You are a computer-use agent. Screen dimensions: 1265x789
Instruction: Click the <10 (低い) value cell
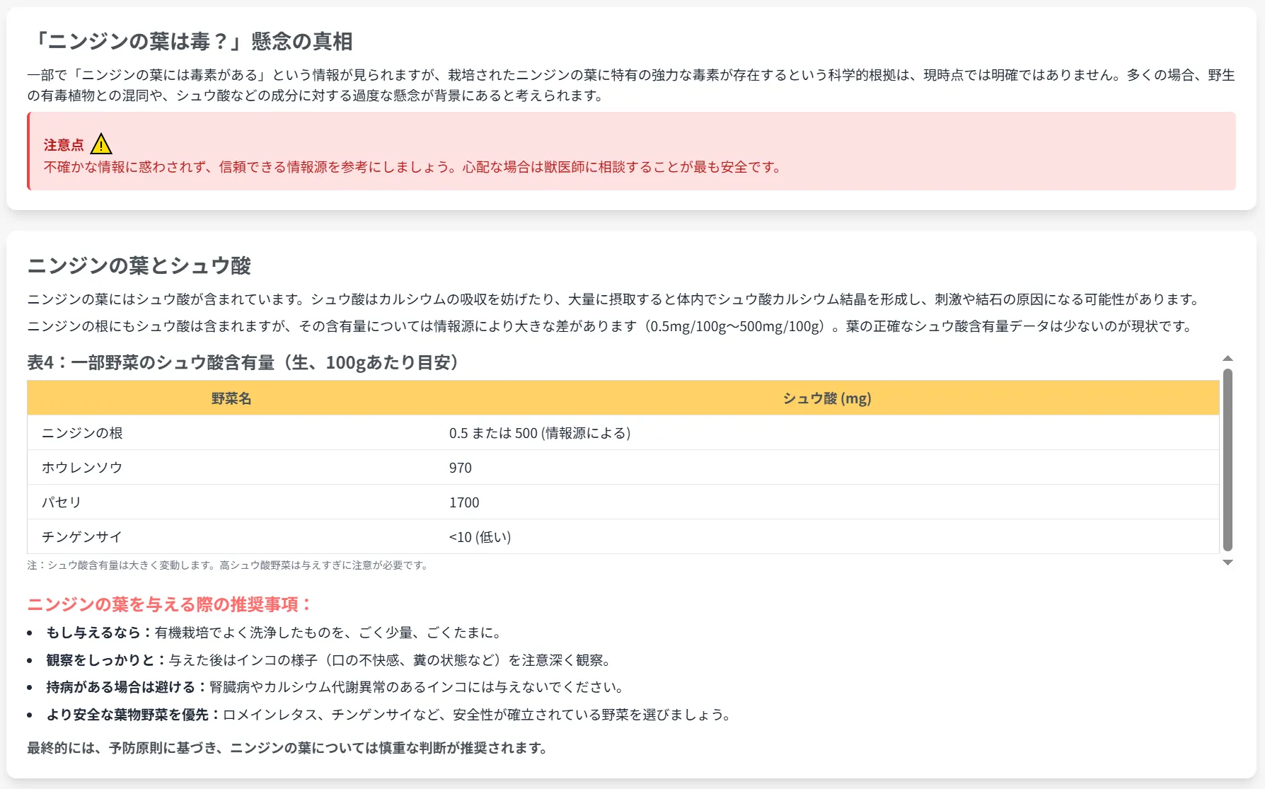coord(480,537)
